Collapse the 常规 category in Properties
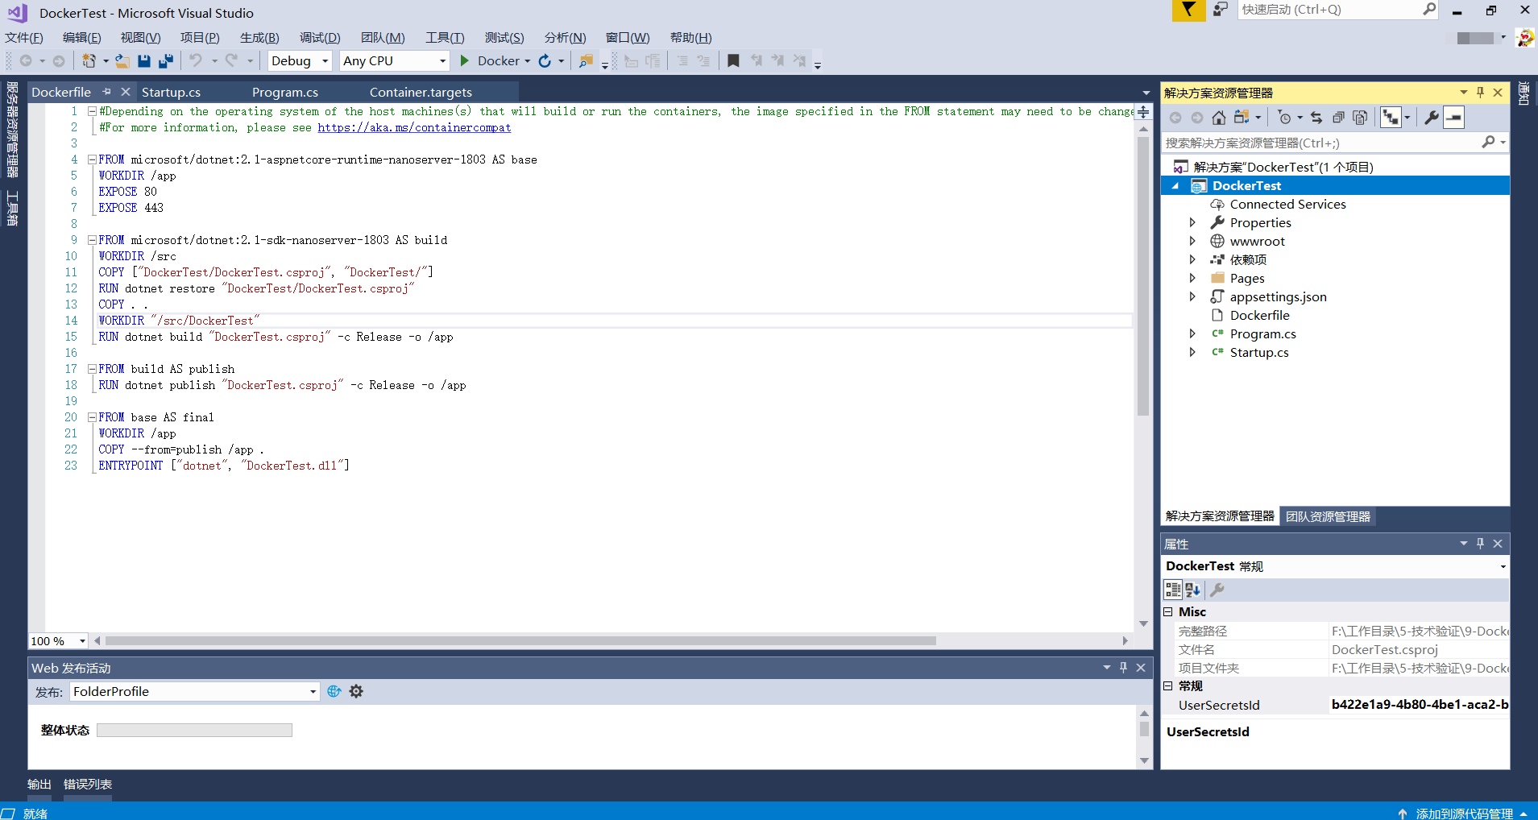Screen dimensions: 1538x820 pyautogui.click(x=1168, y=686)
